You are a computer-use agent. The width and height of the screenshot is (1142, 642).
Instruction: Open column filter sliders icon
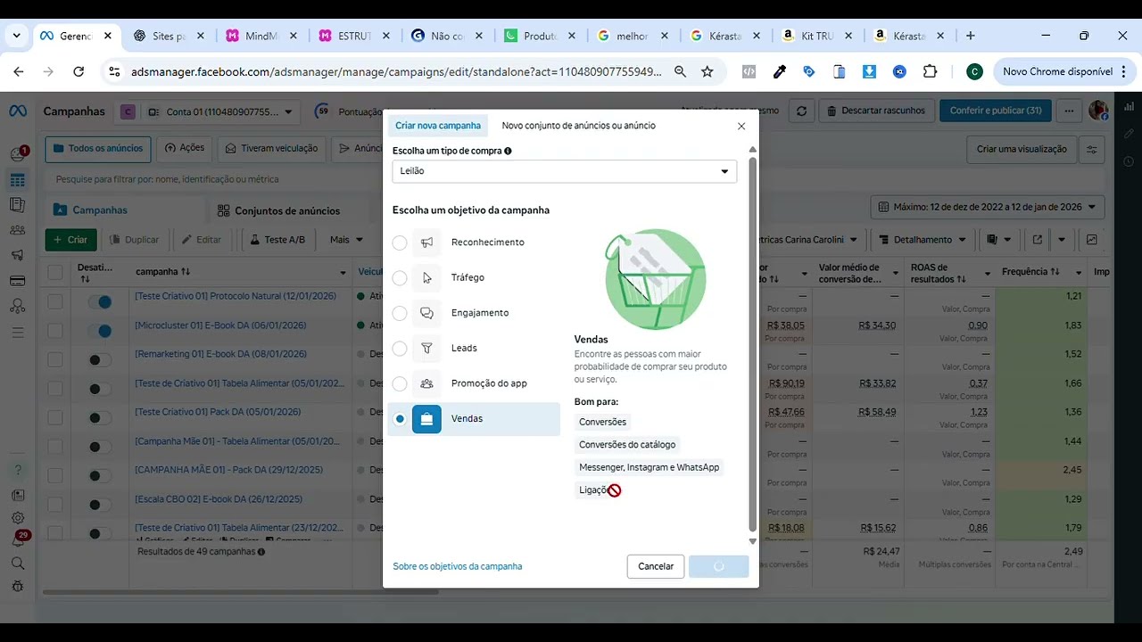point(1091,150)
